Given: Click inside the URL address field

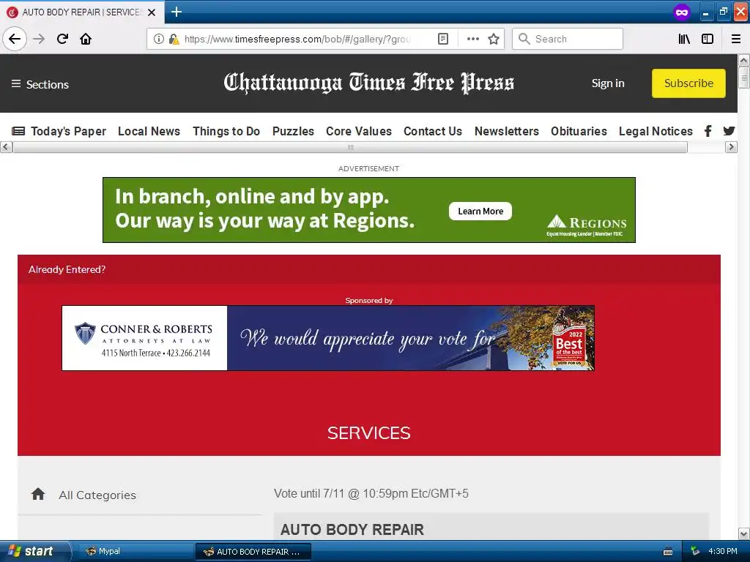Looking at the screenshot, I should (297, 39).
